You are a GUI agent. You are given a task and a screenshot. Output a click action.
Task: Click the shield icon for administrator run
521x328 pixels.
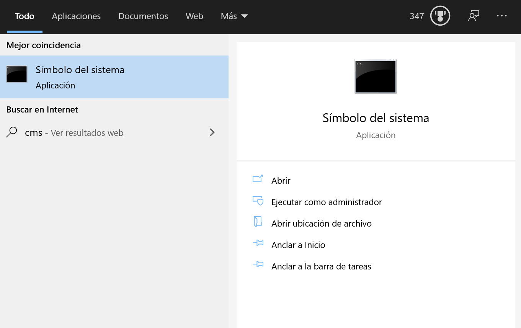[x=258, y=201]
